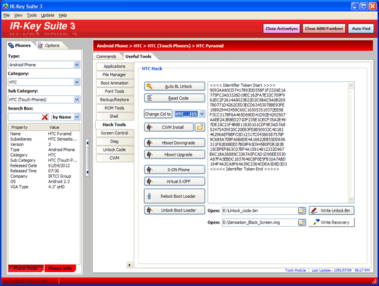Open the by Name search dropdown
379x286 pixels.
tap(77, 117)
